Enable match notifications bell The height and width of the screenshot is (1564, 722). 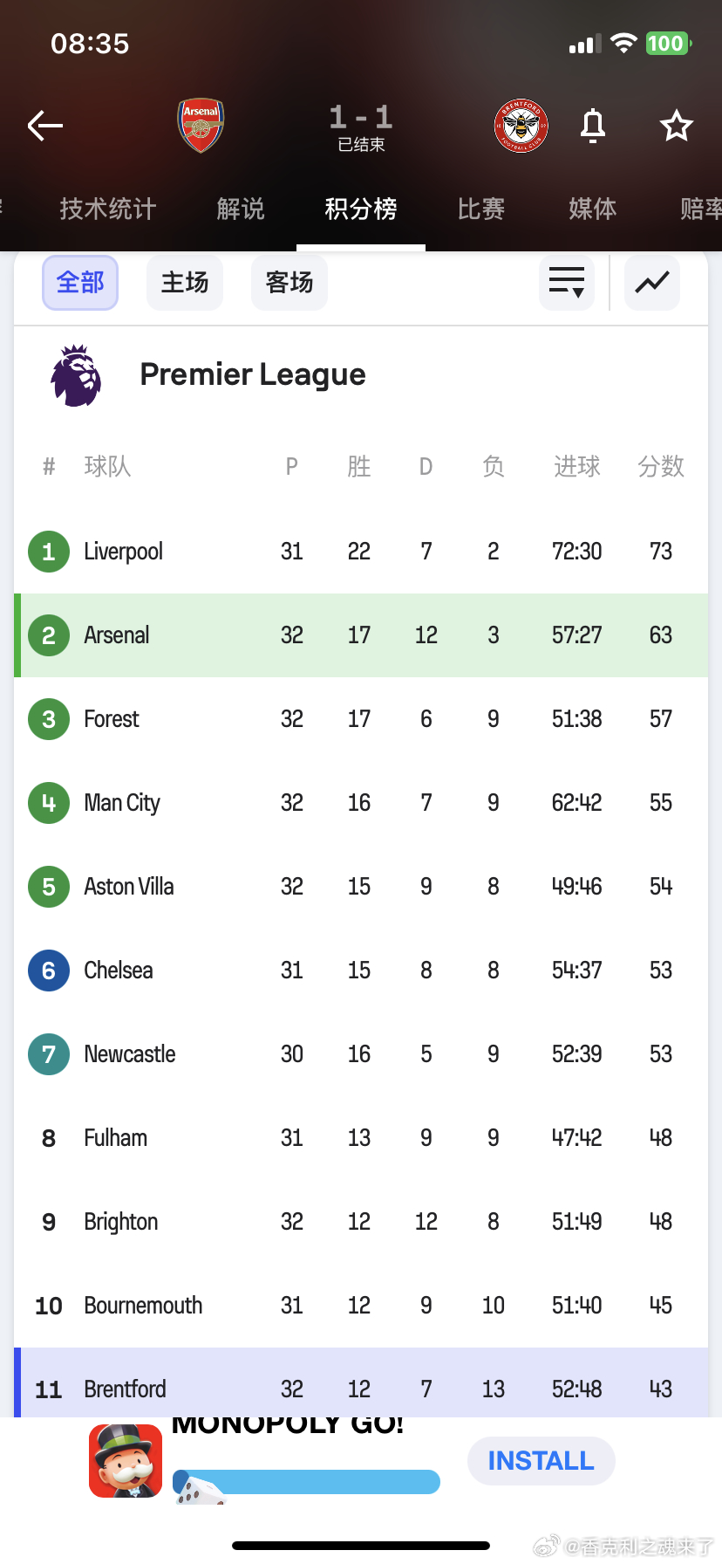point(593,126)
